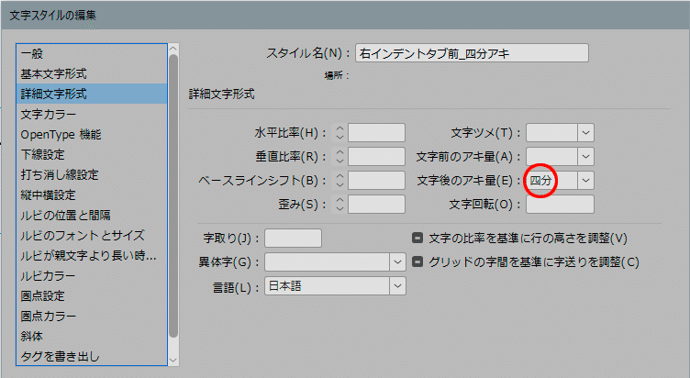Select 斜体 in the list
This screenshot has height=378, width=690.
coord(92,336)
